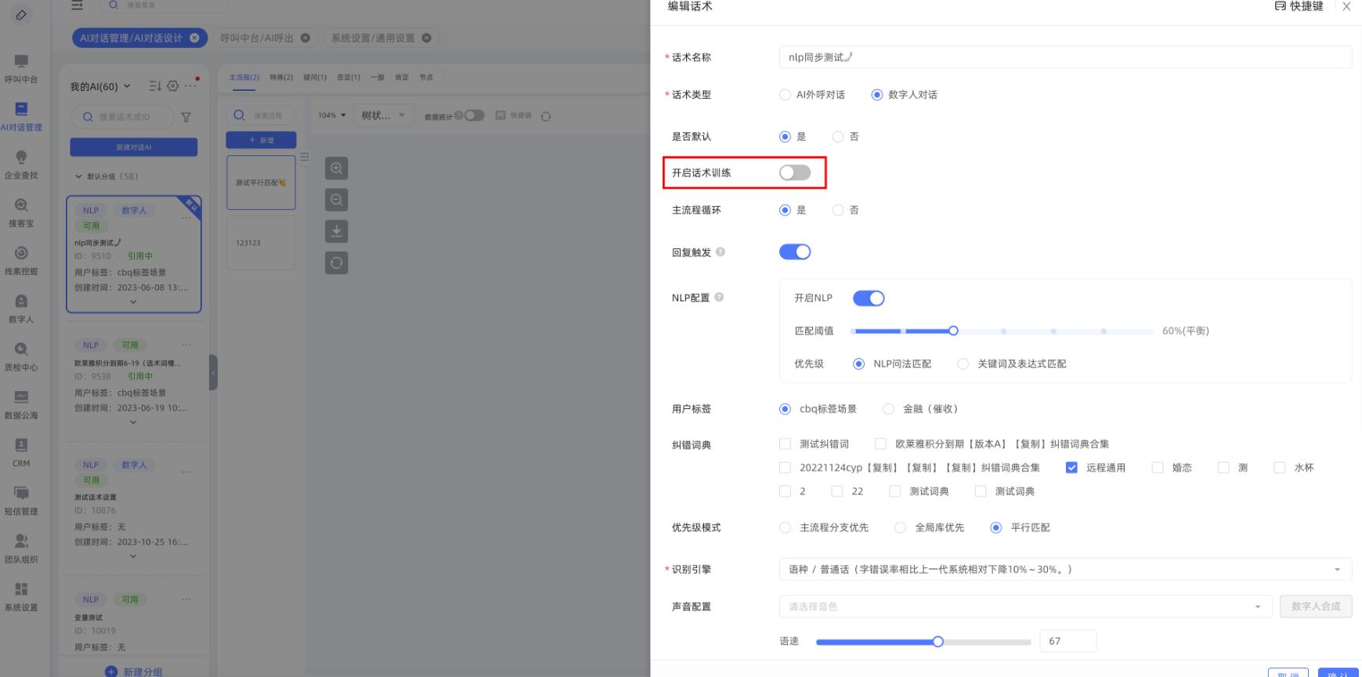Uncheck the 远程通用 dictionary checkbox
The height and width of the screenshot is (677, 1362).
tap(1071, 468)
